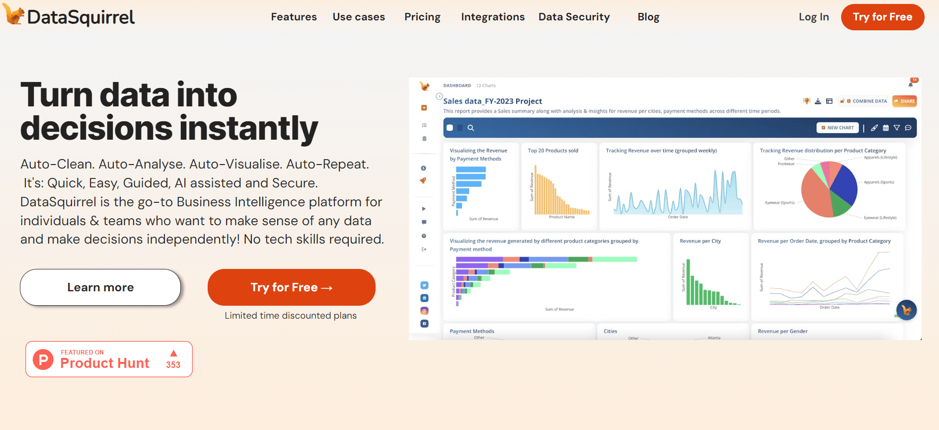The image size is (939, 430).
Task: Click the lightbulb insights icon
Action: coord(807,101)
